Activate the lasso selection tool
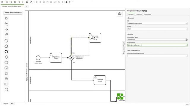190x106 pixels. (x=6, y=24)
